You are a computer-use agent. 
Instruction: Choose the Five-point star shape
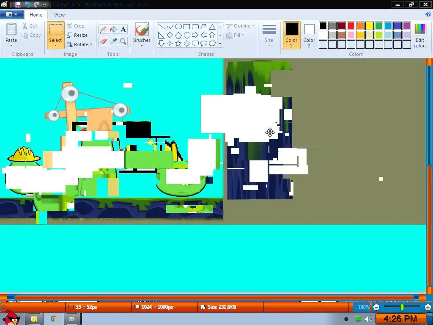(178, 44)
